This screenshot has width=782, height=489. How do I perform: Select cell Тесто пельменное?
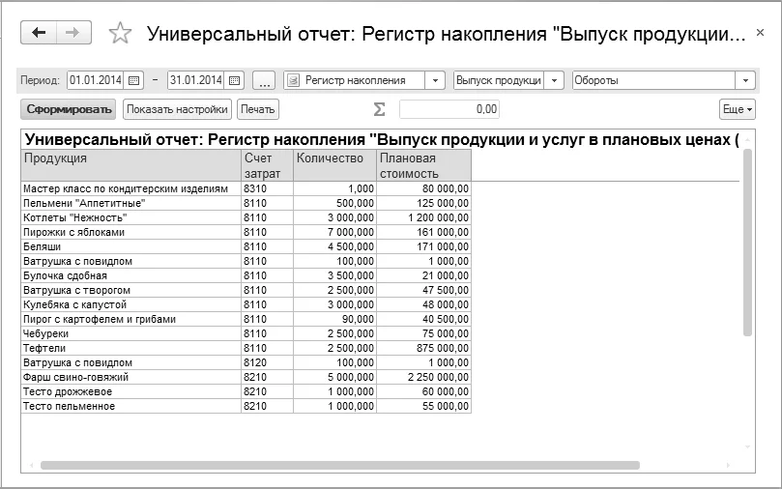pos(131,406)
